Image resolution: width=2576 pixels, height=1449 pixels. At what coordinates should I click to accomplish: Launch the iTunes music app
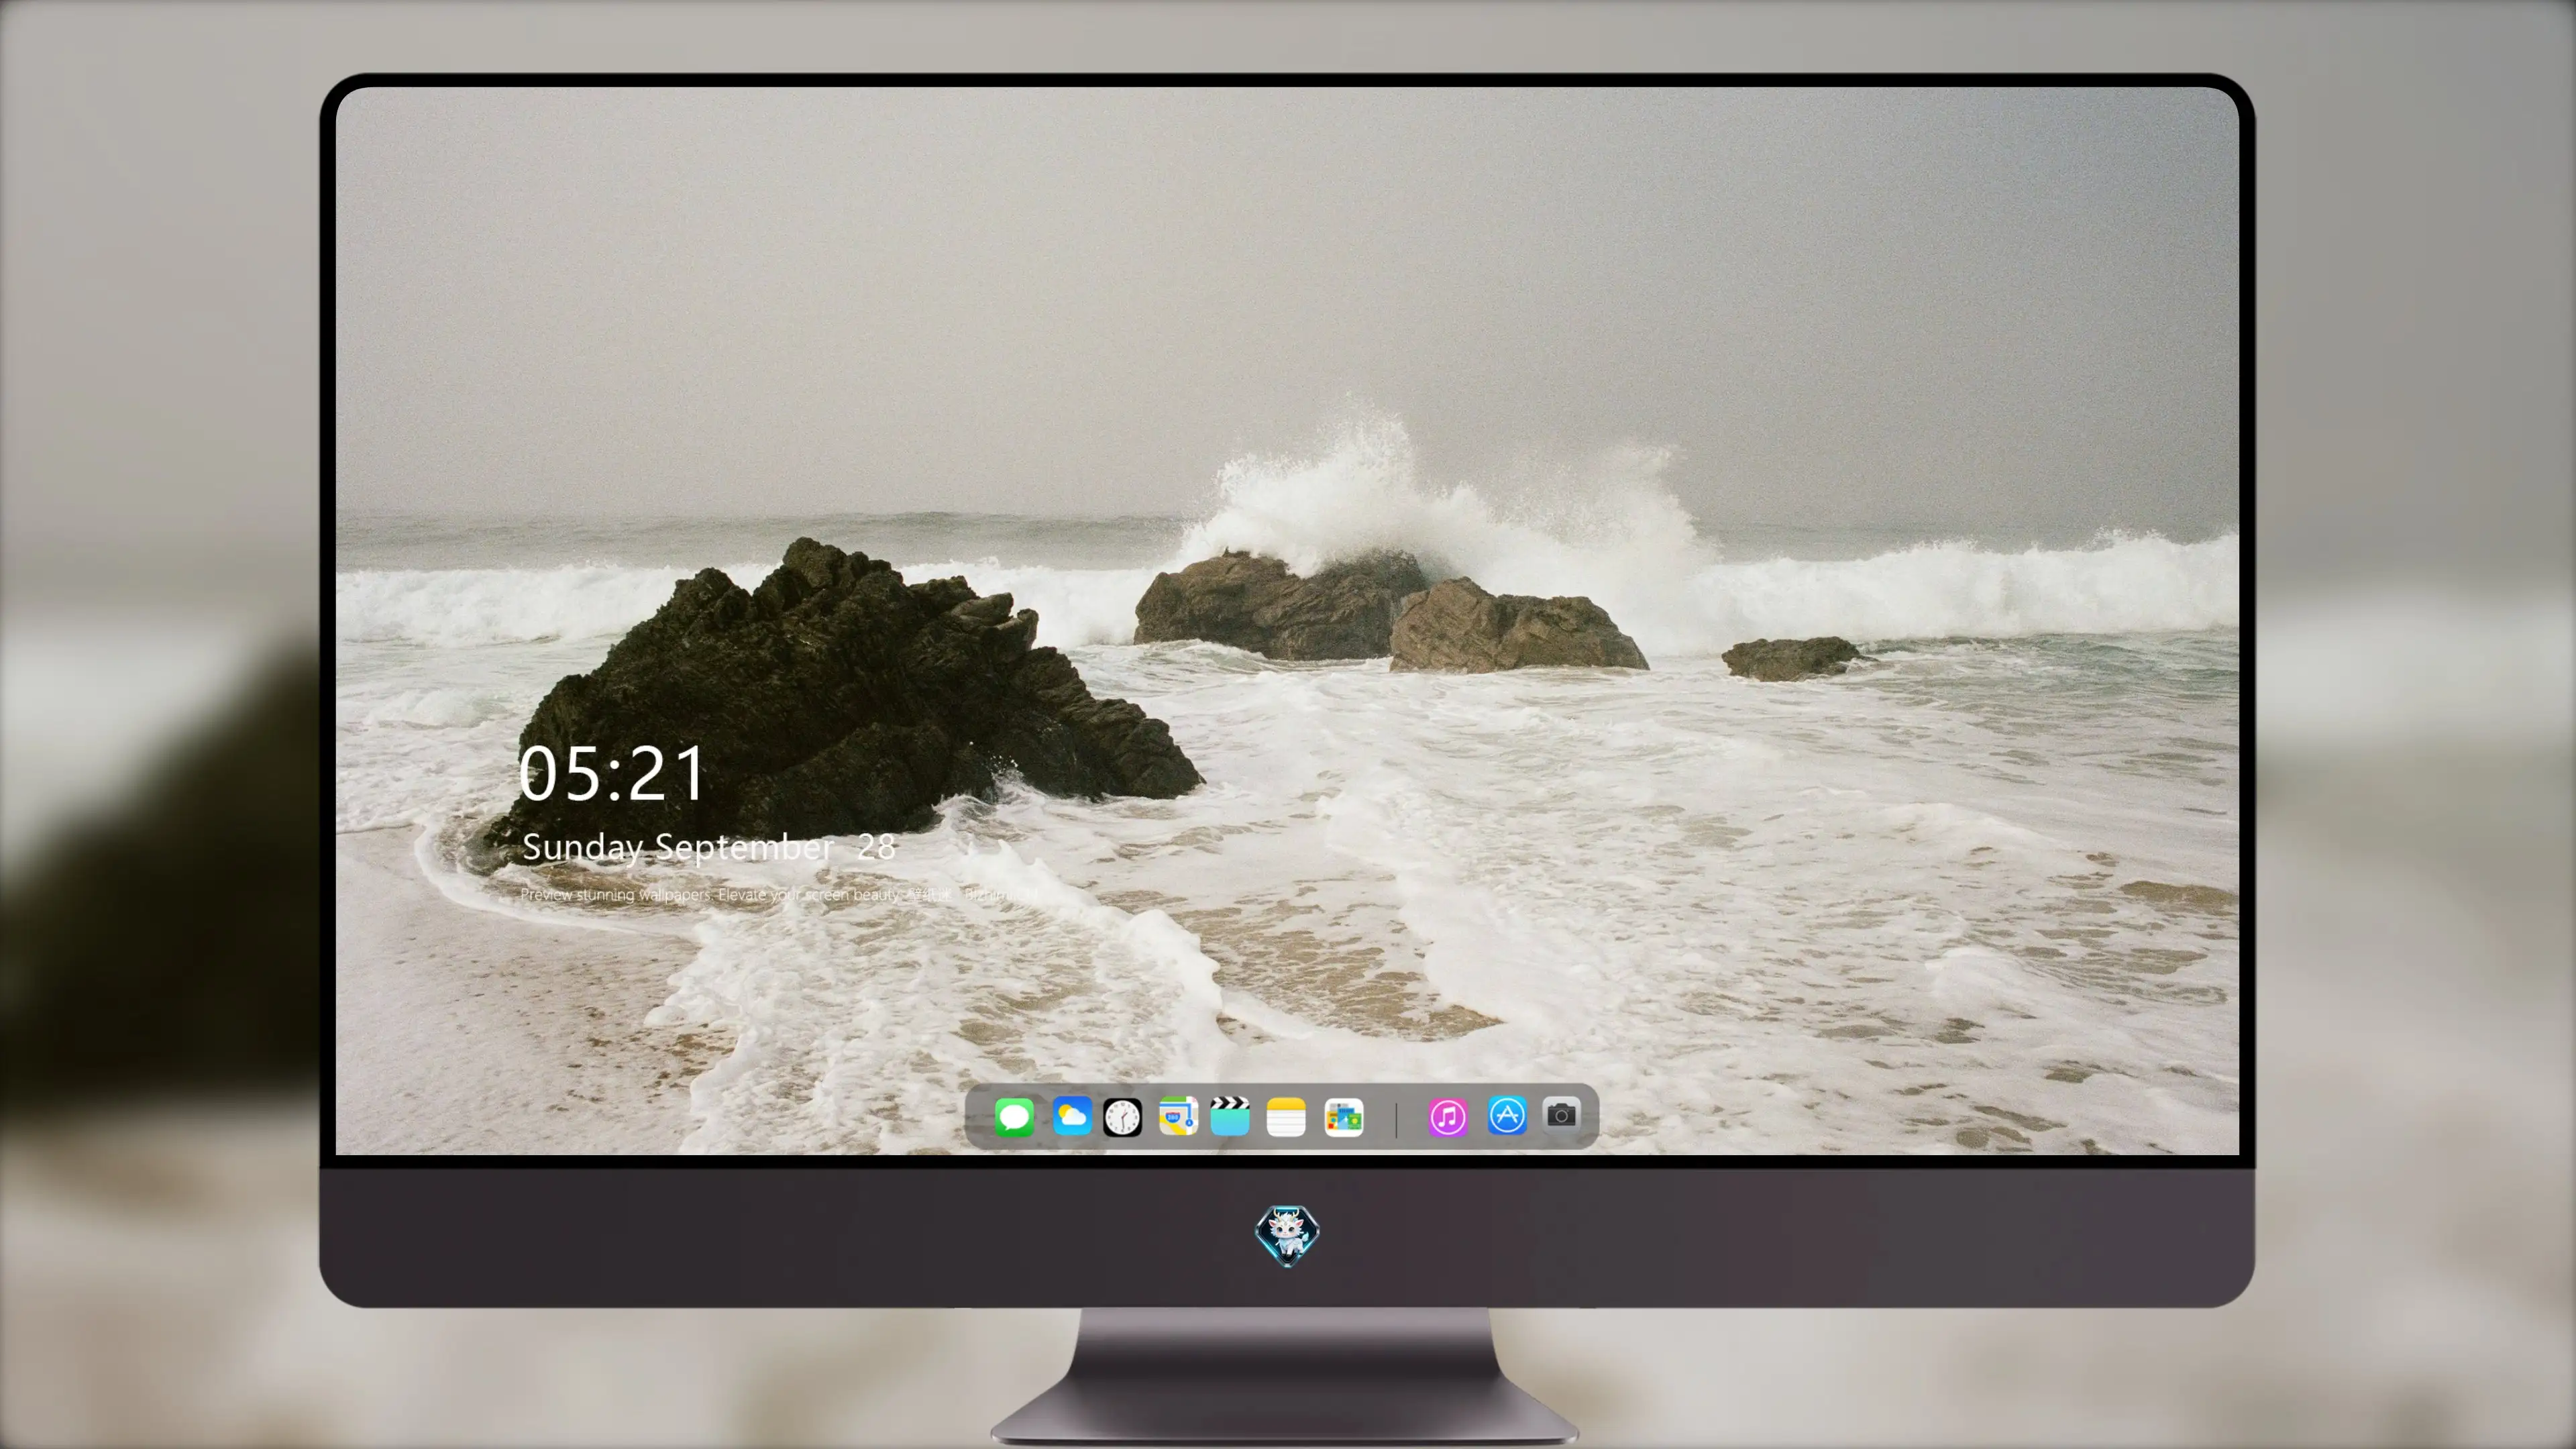(x=1448, y=1117)
